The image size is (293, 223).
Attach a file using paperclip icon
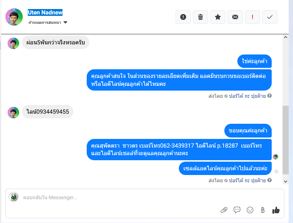tap(224, 210)
